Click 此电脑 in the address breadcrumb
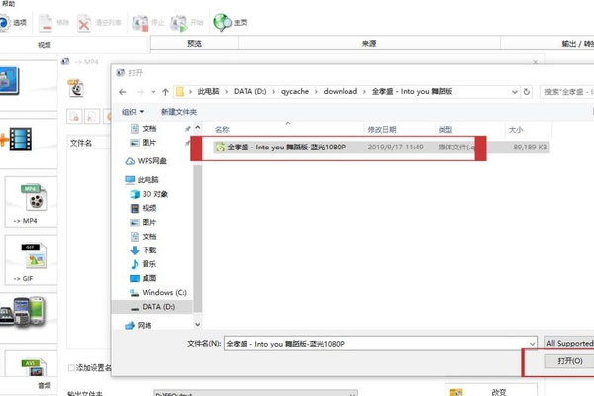 (208, 91)
